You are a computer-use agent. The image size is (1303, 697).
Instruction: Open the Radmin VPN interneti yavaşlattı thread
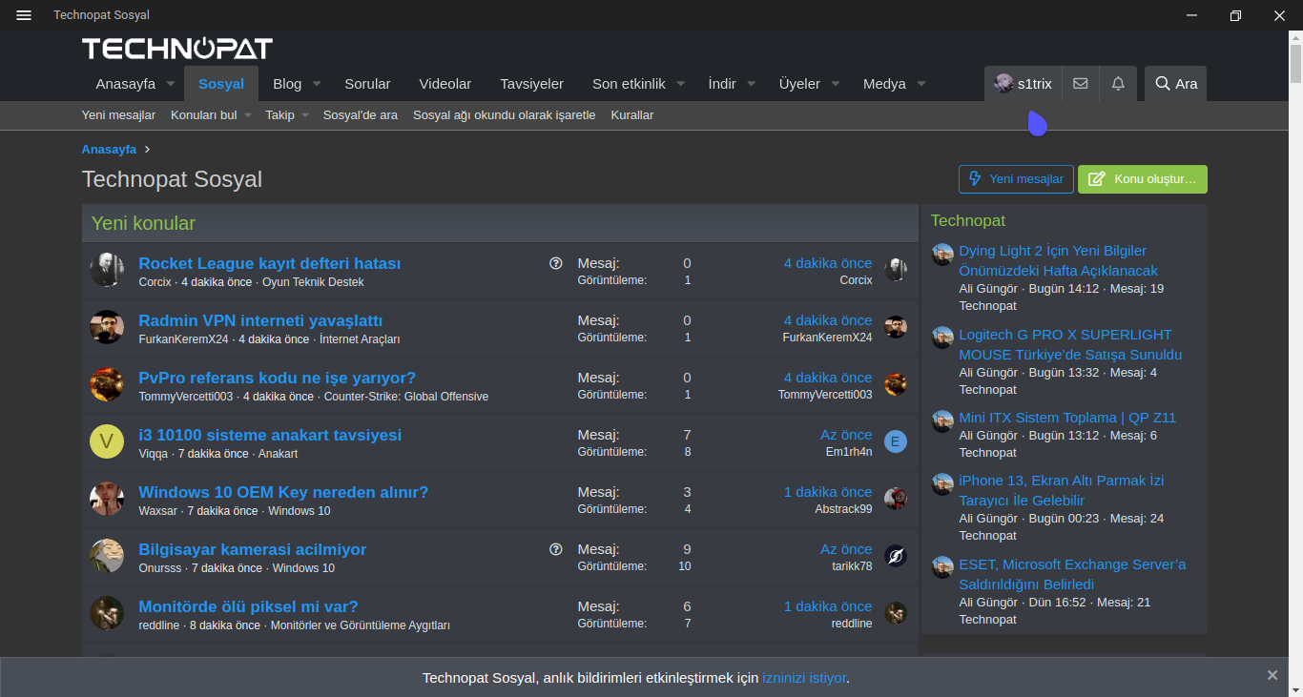coord(260,320)
